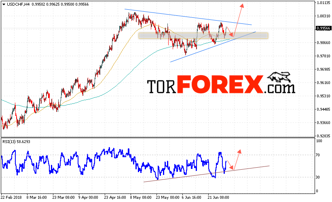Open the USDCHF,H4 chart dropdown triangle
The width and height of the screenshot is (332, 202).
tap(4, 4)
